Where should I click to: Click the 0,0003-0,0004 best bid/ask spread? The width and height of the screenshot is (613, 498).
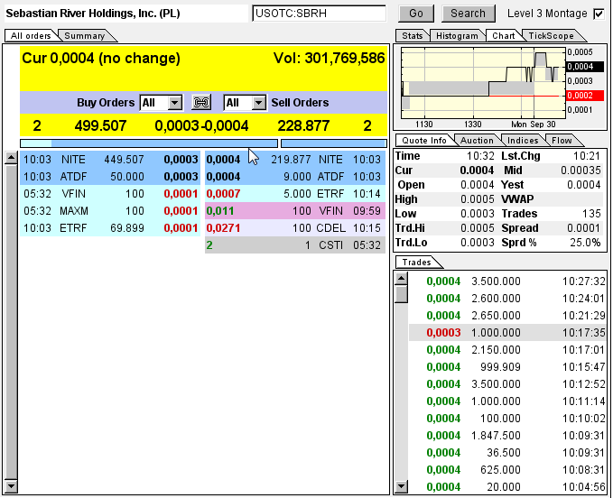[201, 126]
